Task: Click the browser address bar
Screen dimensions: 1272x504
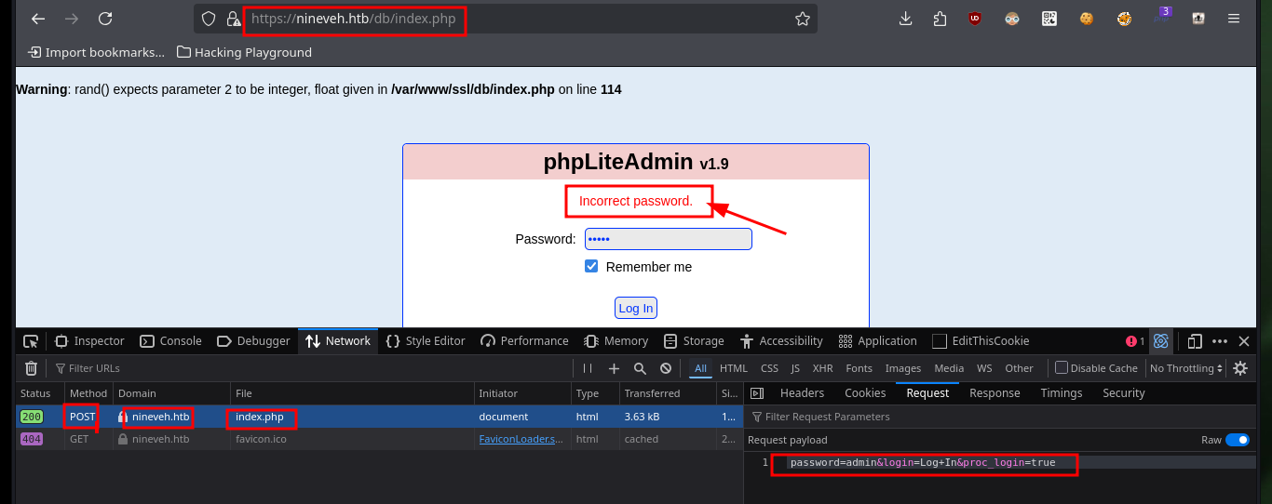Action: click(505, 19)
